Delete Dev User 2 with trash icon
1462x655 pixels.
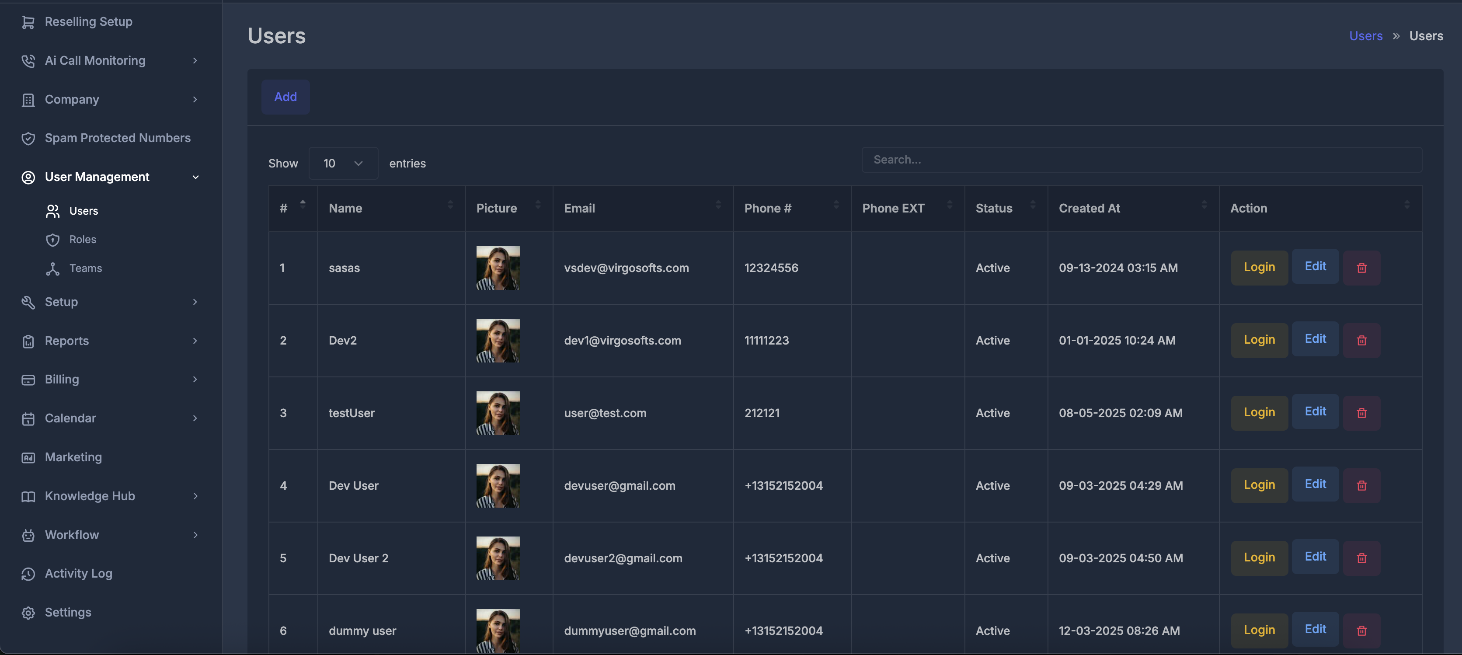(x=1361, y=558)
